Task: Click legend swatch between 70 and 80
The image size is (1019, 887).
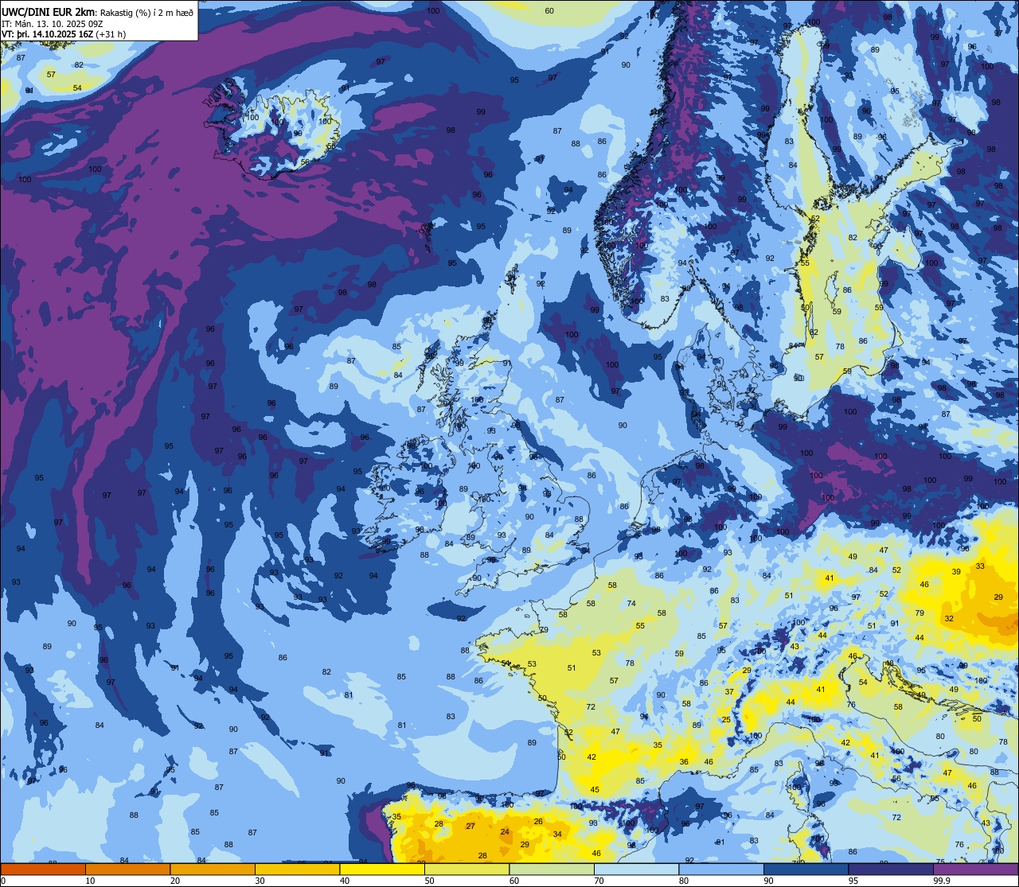Action: 636,869
